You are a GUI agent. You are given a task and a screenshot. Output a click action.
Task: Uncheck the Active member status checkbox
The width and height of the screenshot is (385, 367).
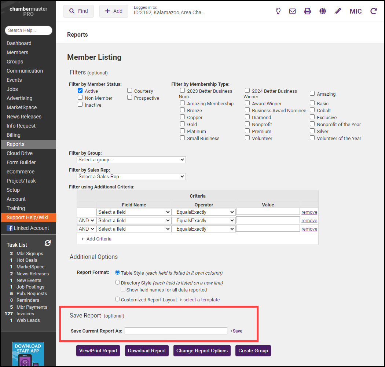pos(80,91)
